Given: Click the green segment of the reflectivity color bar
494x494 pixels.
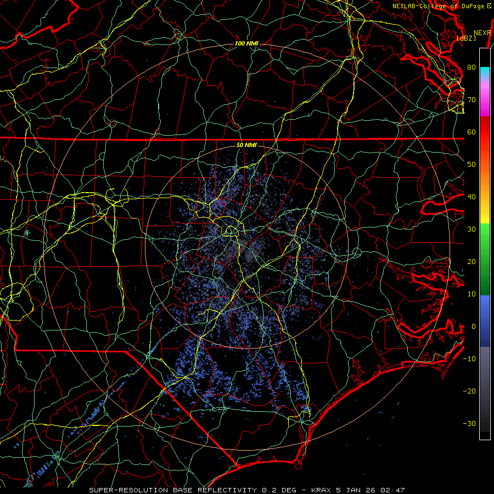Looking at the screenshot, I should pyautogui.click(x=485, y=259).
